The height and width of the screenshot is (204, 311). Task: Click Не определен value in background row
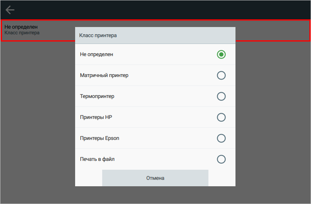click(x=21, y=27)
